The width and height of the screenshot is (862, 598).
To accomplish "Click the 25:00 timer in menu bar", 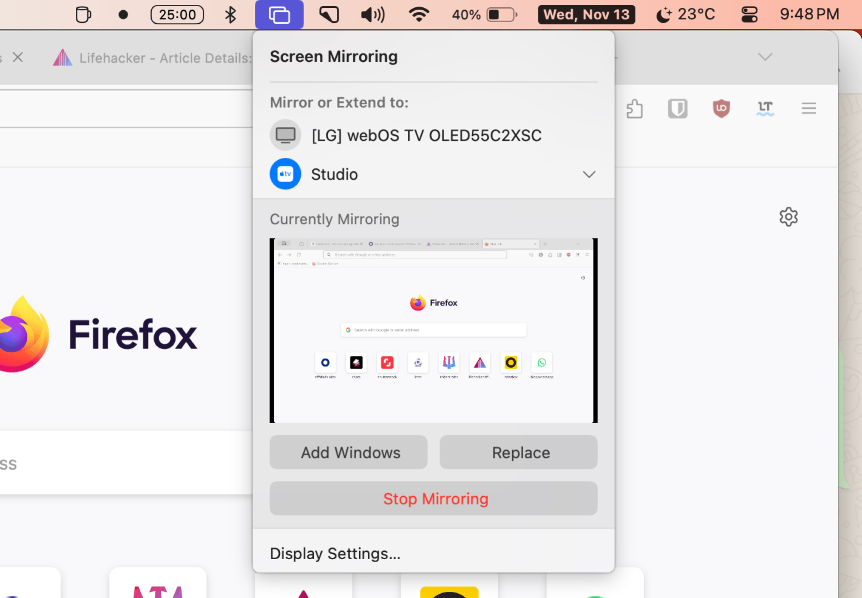I will point(177,15).
